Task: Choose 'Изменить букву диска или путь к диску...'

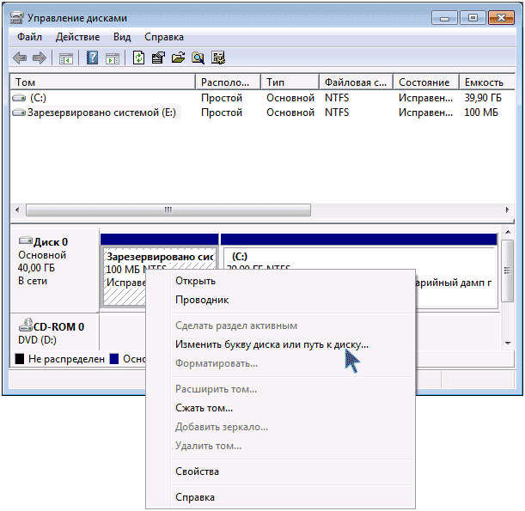Action: pyautogui.click(x=272, y=344)
